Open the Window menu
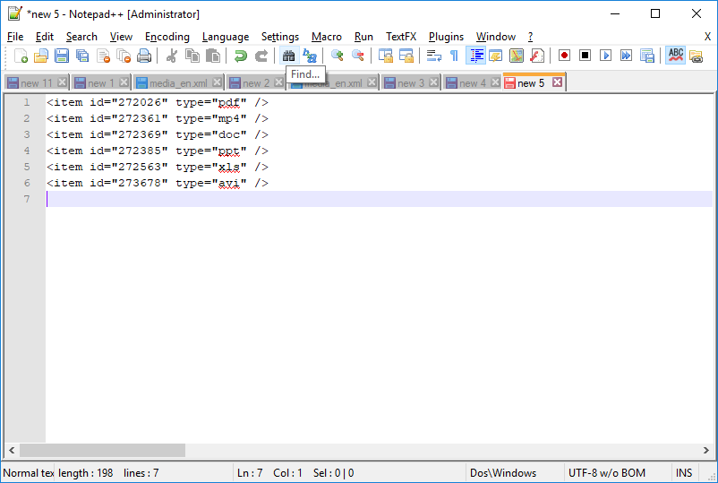 point(495,37)
